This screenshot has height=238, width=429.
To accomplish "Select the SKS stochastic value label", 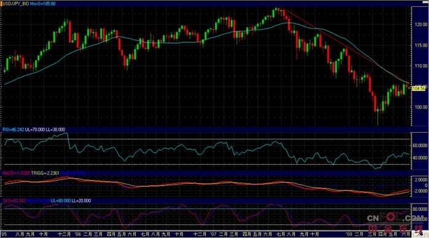I will [x=14, y=200].
